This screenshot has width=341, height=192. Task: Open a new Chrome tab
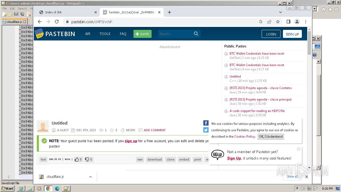click(169, 12)
